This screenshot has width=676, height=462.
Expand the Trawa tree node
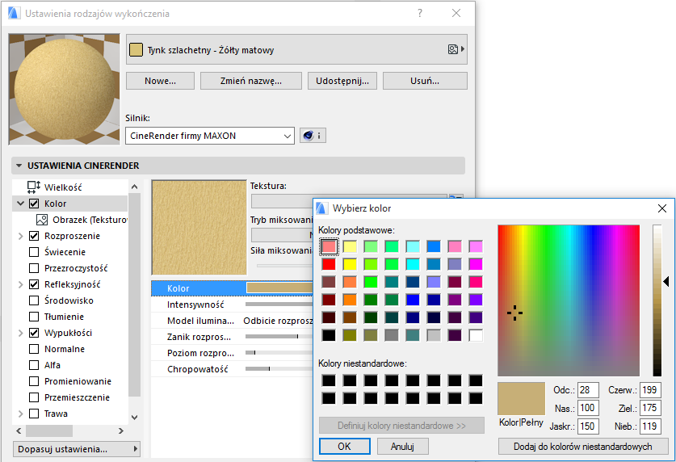(20, 414)
